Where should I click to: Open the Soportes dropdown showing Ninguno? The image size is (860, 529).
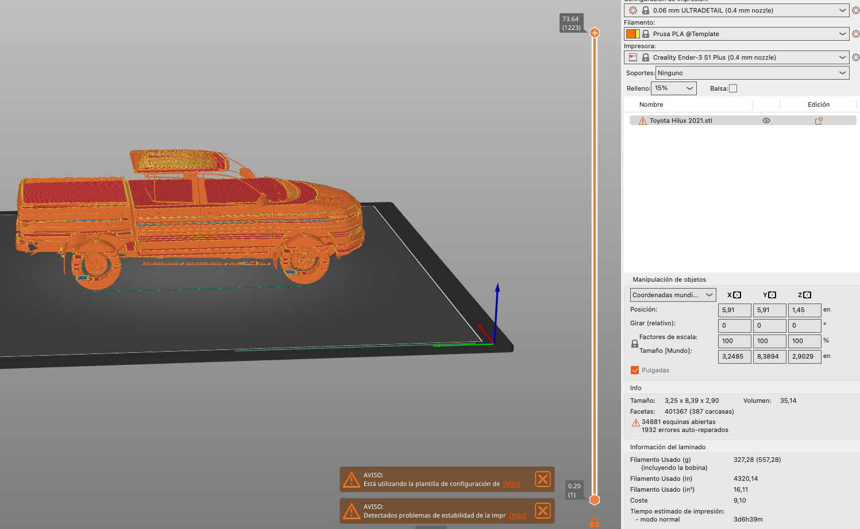pyautogui.click(x=753, y=73)
